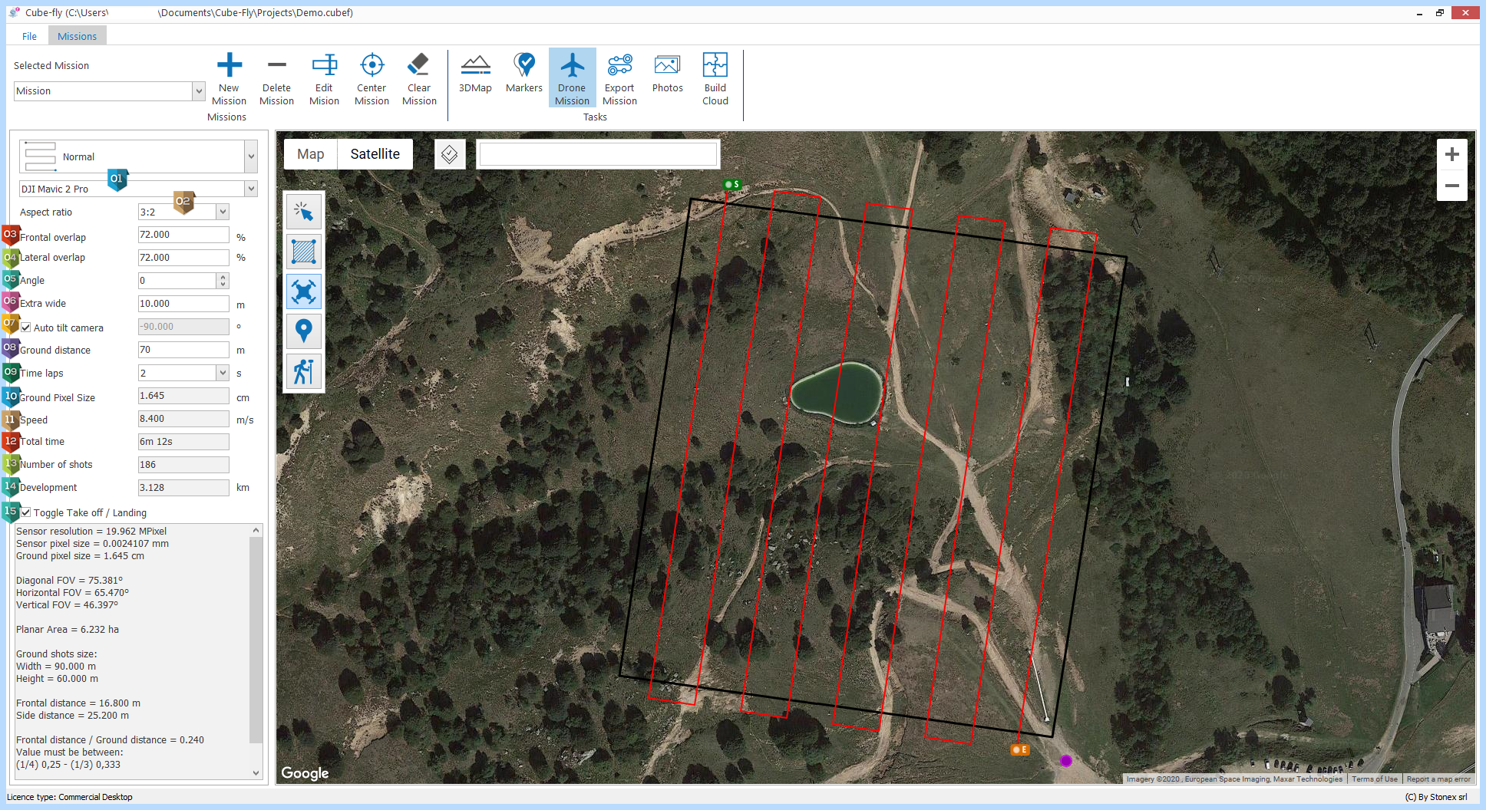Open the Selected Mission dropdown

tap(199, 91)
